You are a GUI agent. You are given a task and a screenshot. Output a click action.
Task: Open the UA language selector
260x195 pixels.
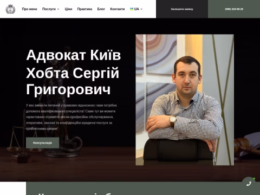click(x=136, y=9)
